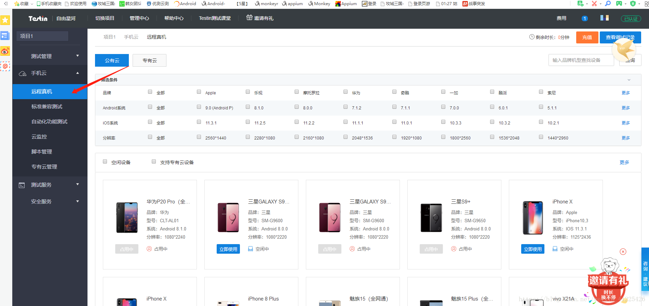The image size is (649, 306).
Task: Show 更多 options in 品牌 row
Action: point(626,93)
